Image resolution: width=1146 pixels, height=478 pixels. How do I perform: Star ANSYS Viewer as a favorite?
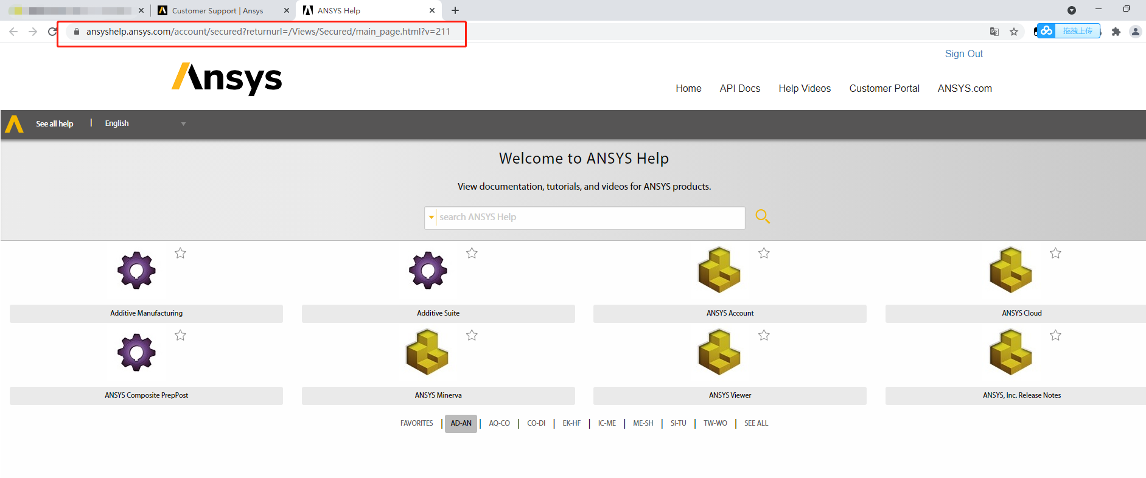pyautogui.click(x=764, y=335)
